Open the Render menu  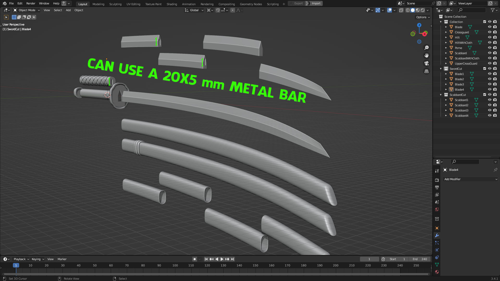click(31, 3)
